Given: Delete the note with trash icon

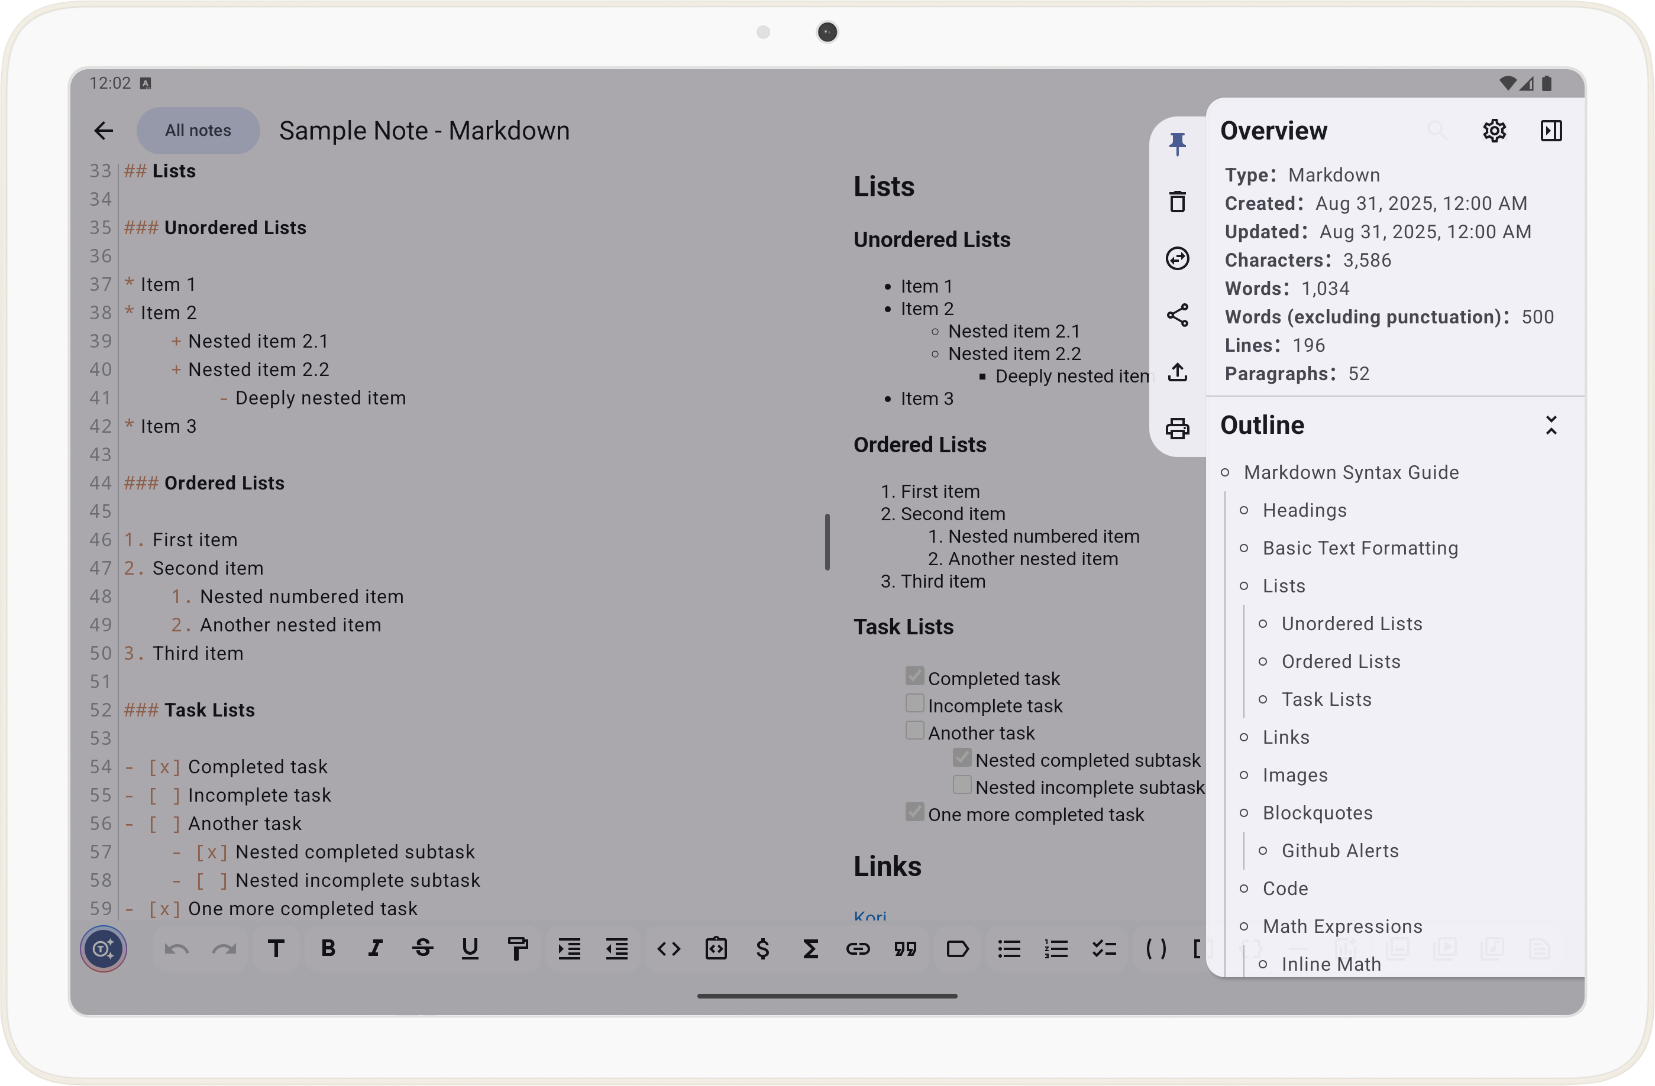Looking at the screenshot, I should tap(1177, 202).
